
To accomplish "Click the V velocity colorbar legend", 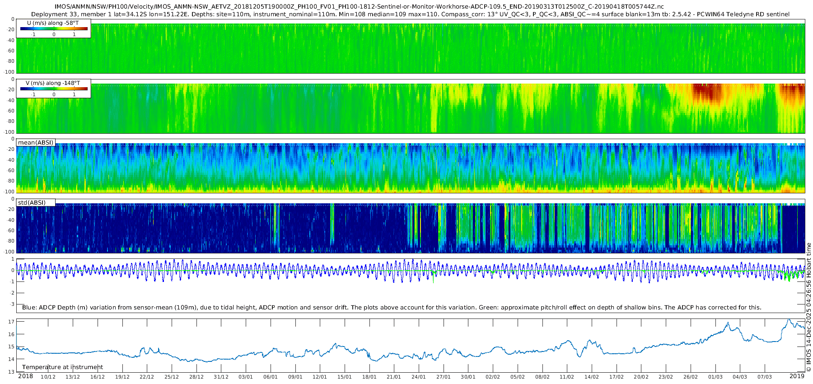I will (x=53, y=89).
